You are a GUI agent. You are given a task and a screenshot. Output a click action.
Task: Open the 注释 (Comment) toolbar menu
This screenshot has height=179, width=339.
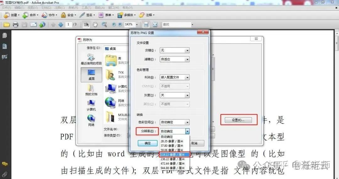pos(147,15)
